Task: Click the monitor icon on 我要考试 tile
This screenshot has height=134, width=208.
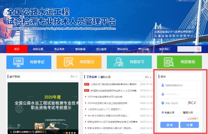Action: (18, 62)
